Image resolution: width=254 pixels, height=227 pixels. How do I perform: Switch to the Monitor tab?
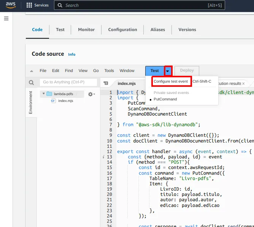click(86, 30)
